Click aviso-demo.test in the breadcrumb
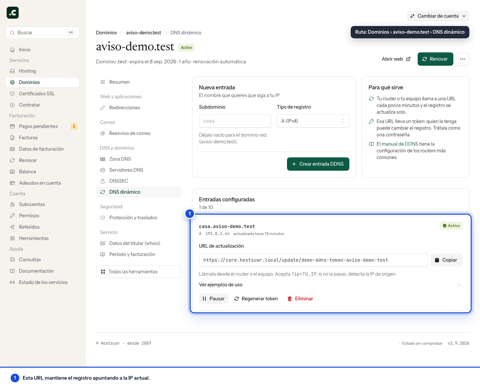The height and width of the screenshot is (388, 480). [x=143, y=33]
